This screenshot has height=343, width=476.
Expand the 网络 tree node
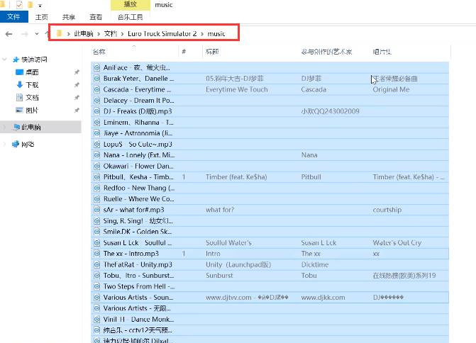pos(4,144)
